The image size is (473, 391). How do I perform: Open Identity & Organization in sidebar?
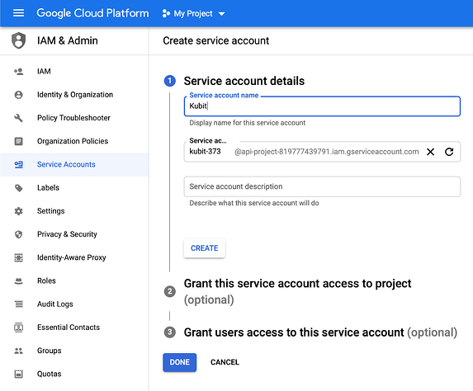pos(74,95)
